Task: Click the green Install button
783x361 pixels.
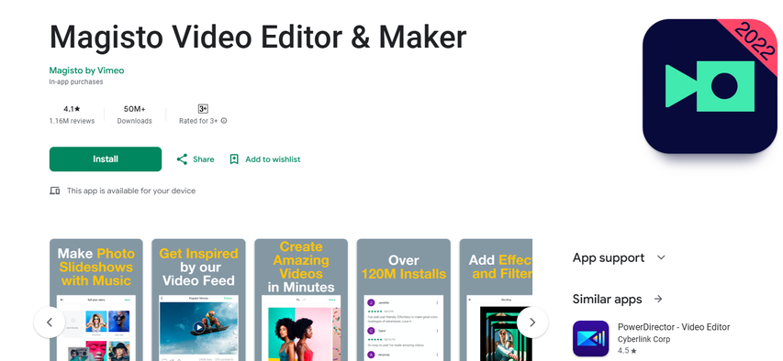Action: click(106, 159)
